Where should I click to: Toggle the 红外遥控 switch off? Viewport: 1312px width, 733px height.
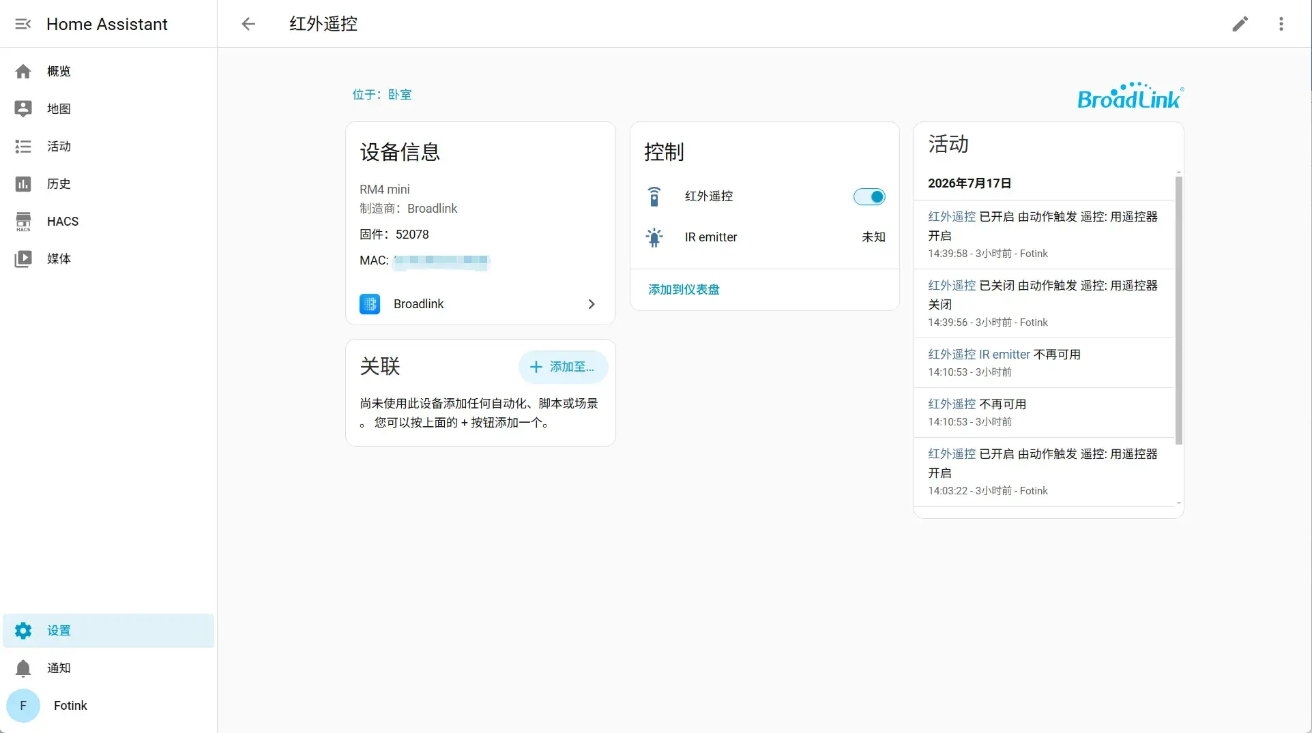coord(869,196)
